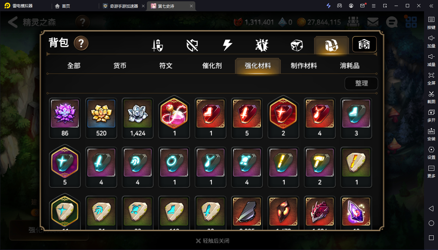Open the warehouse storage icon button
Viewport: 438px width, 250px height.
(x=364, y=44)
